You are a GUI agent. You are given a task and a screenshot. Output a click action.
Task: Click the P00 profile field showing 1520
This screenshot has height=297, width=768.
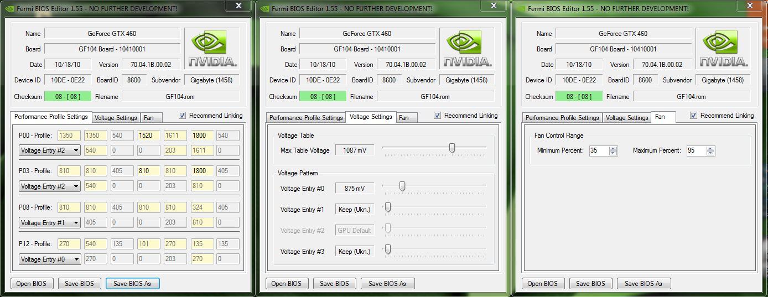[x=148, y=136]
